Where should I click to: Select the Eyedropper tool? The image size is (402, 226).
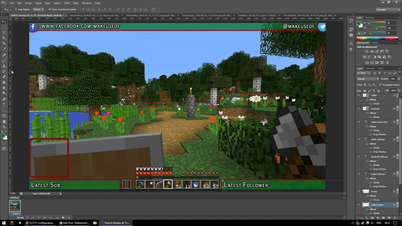pos(4,49)
